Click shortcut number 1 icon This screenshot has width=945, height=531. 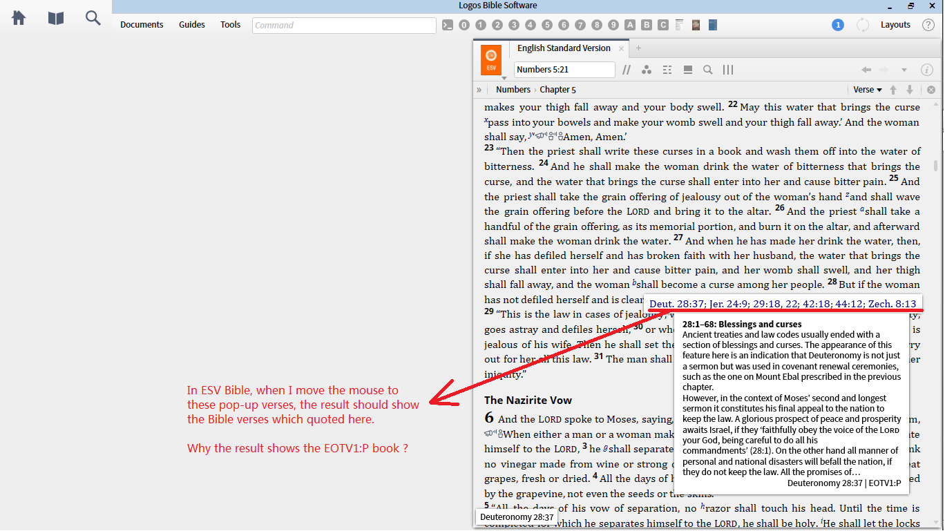[481, 25]
